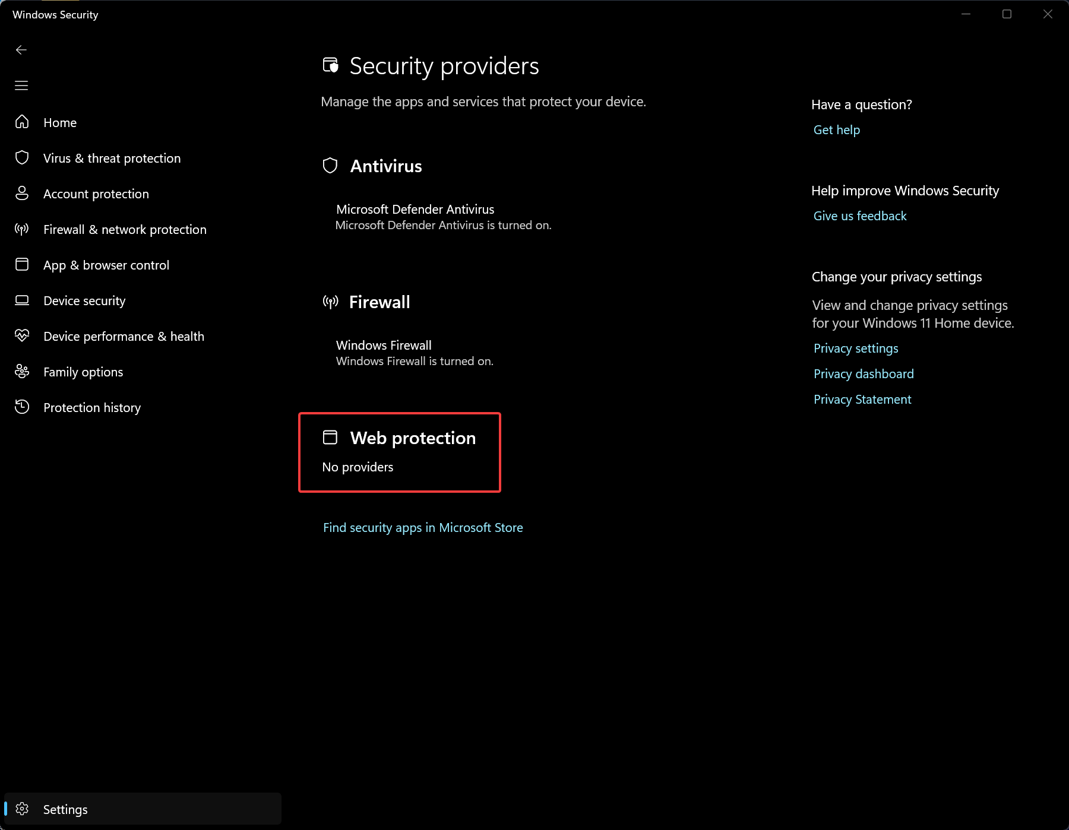Click the Give us feedback link
Screen dimensions: 1069x830
(x=859, y=216)
